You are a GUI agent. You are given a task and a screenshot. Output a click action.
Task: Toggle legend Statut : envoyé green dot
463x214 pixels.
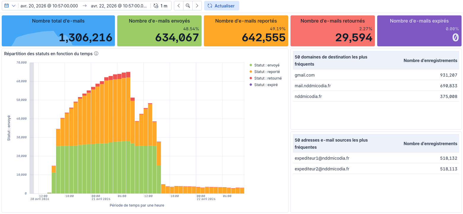pyautogui.click(x=251, y=65)
